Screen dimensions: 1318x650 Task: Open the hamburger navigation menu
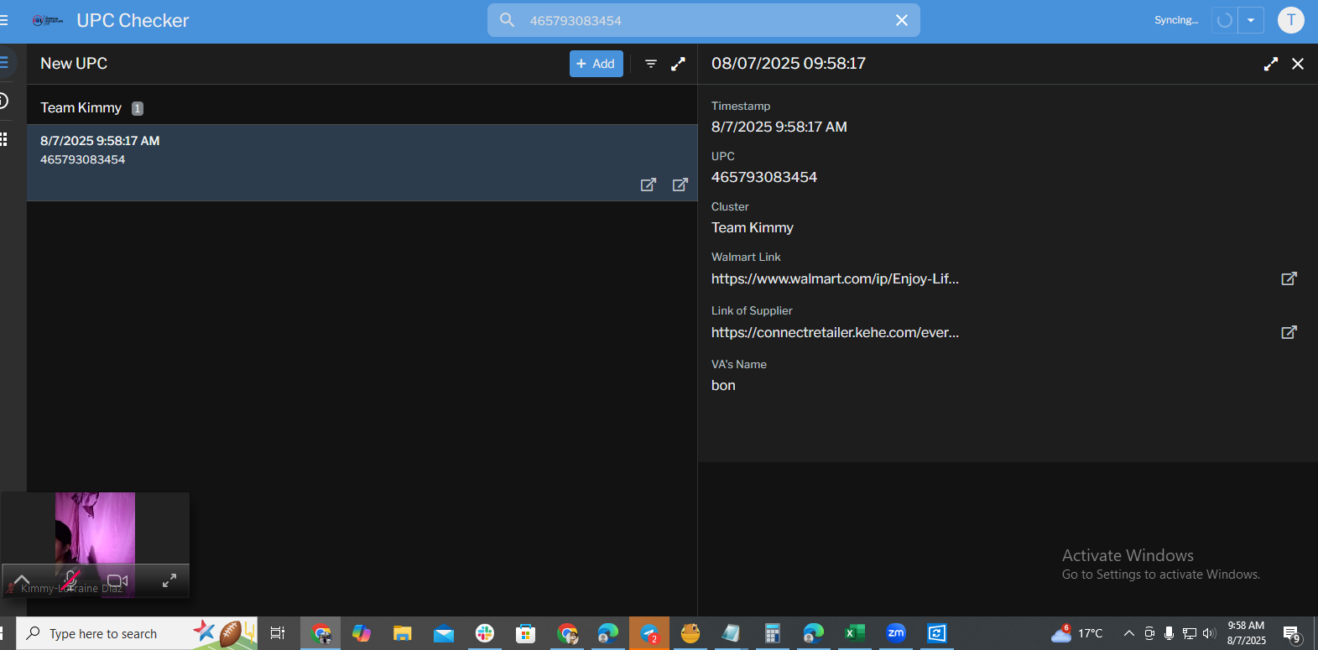(x=3, y=20)
